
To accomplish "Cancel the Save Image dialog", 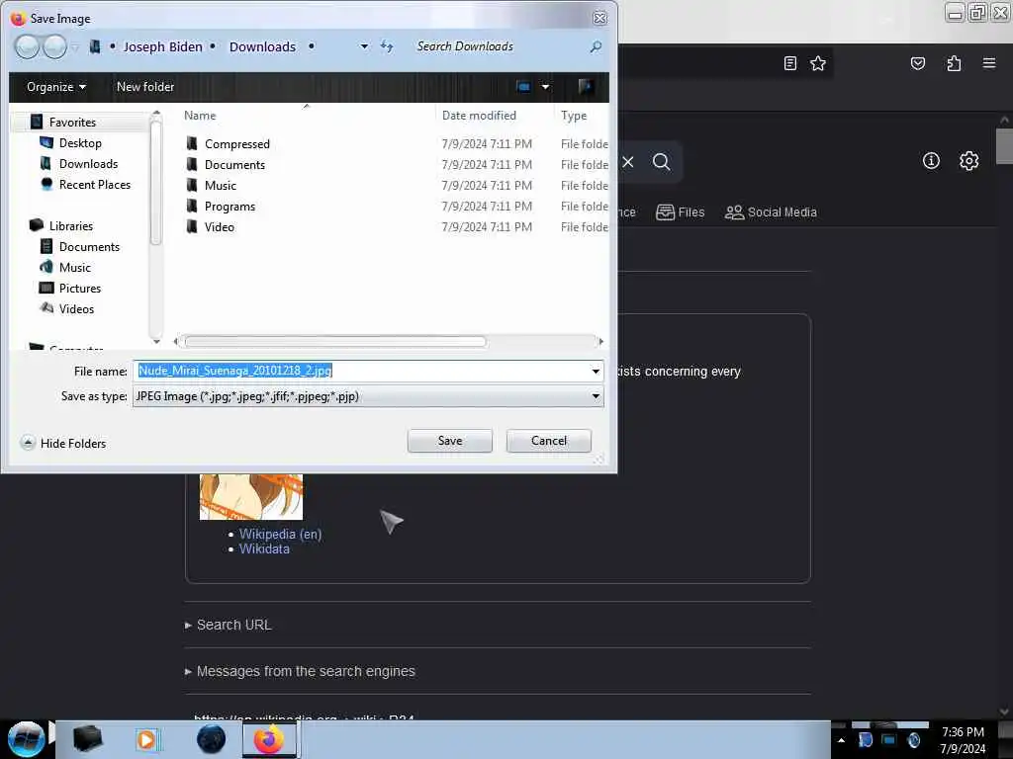I will coord(548,441).
